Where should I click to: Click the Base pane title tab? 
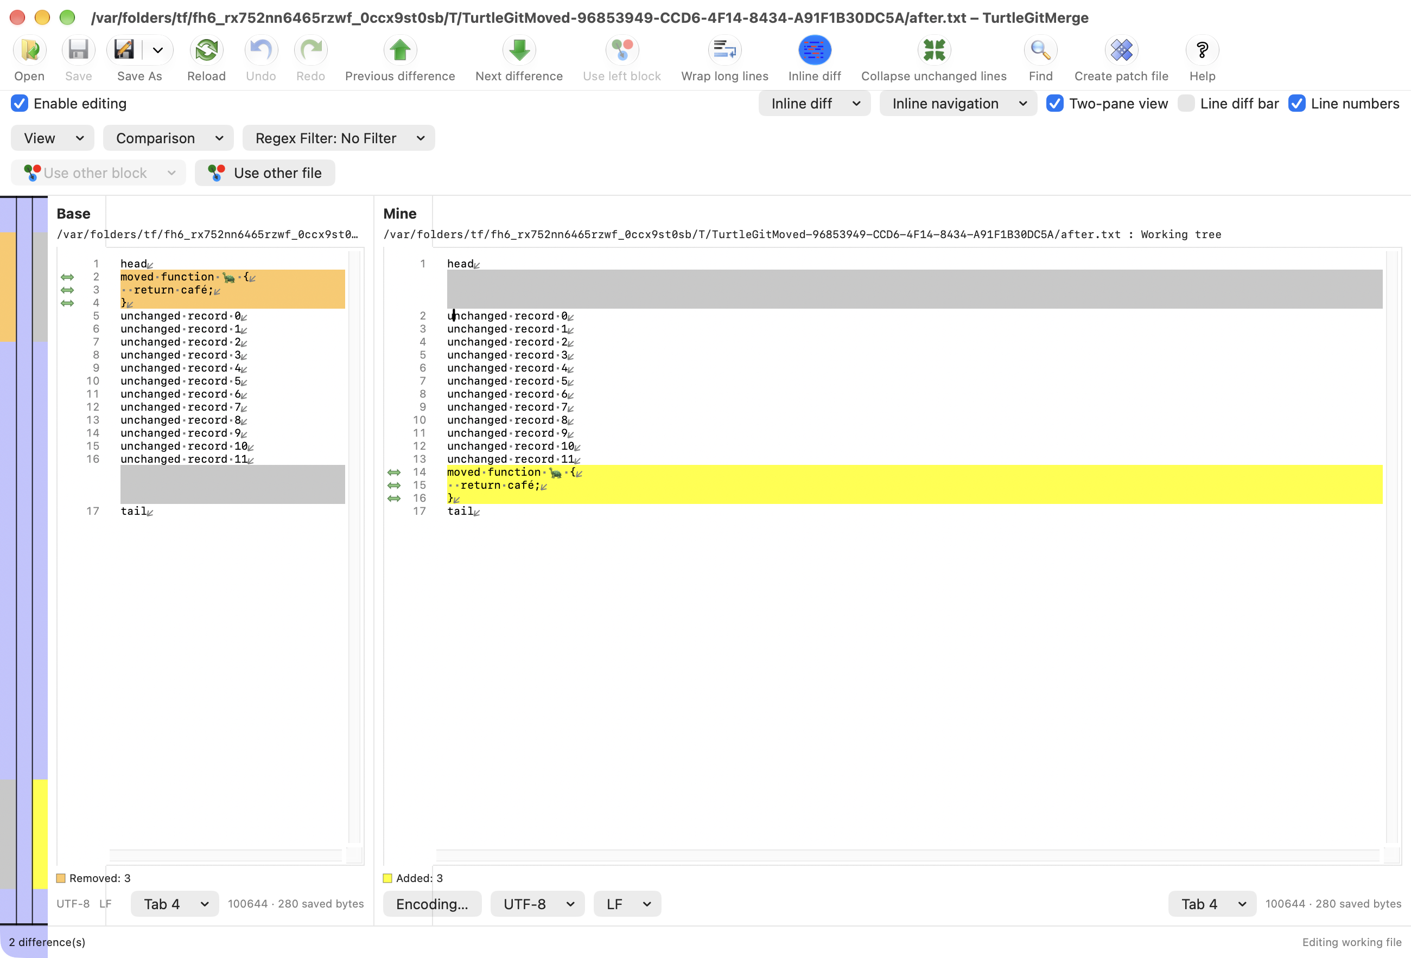[73, 214]
